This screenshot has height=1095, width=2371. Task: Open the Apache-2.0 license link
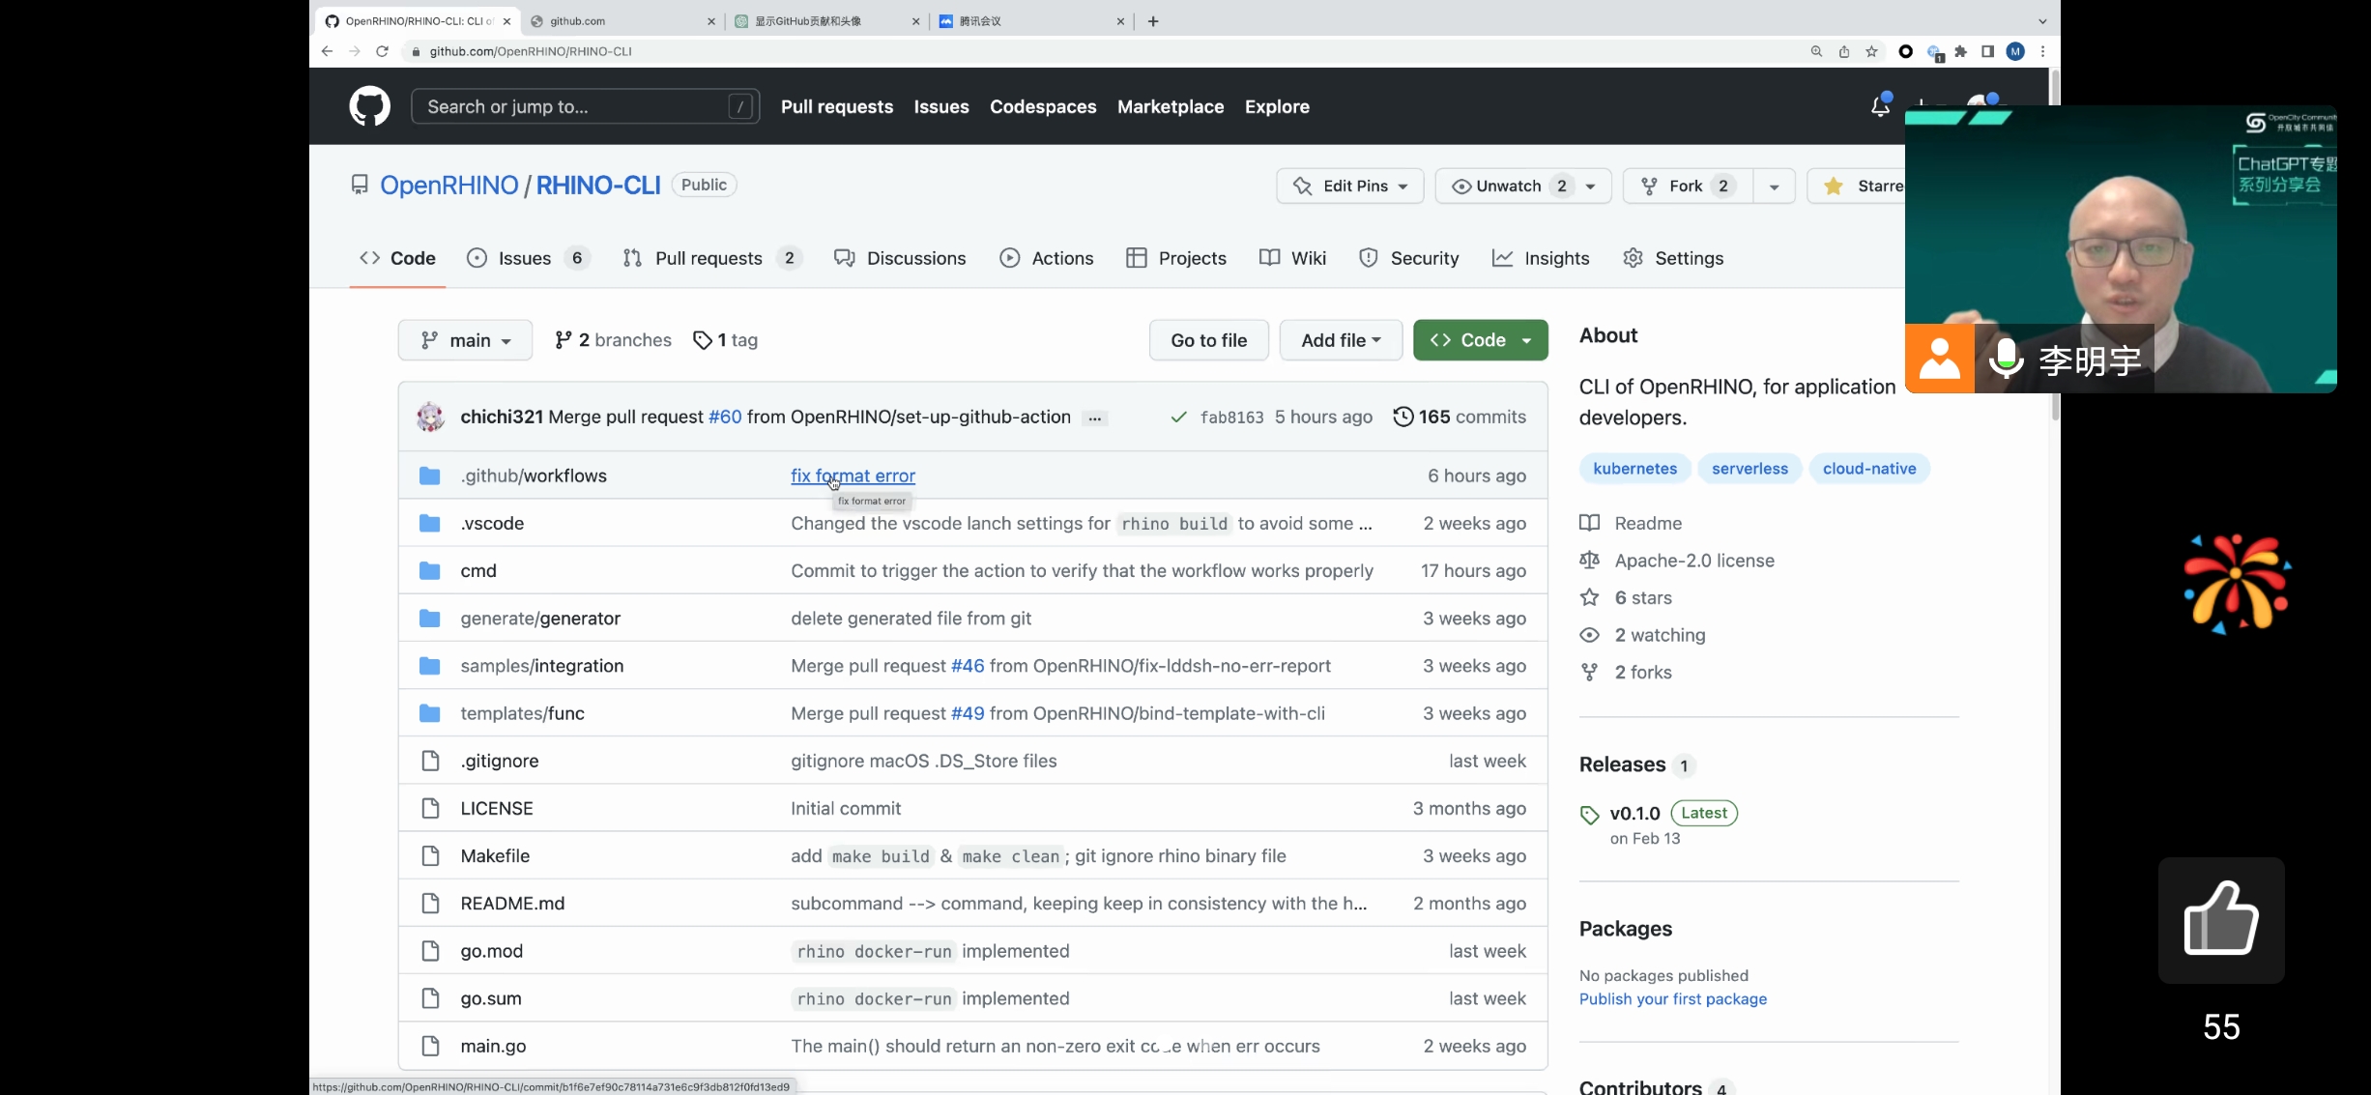click(1694, 561)
